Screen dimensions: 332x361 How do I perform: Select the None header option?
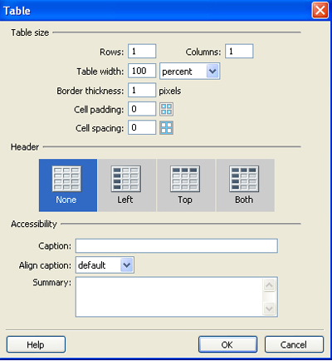tap(68, 185)
